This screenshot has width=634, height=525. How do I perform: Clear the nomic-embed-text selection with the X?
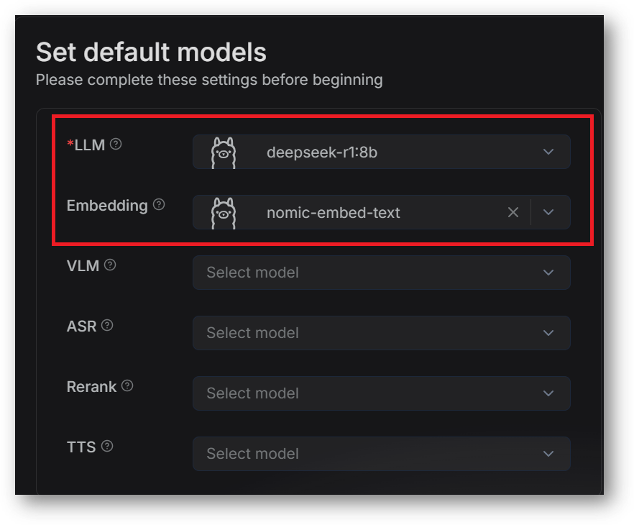pyautogui.click(x=513, y=212)
